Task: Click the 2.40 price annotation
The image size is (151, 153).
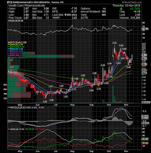Action: tap(110, 63)
